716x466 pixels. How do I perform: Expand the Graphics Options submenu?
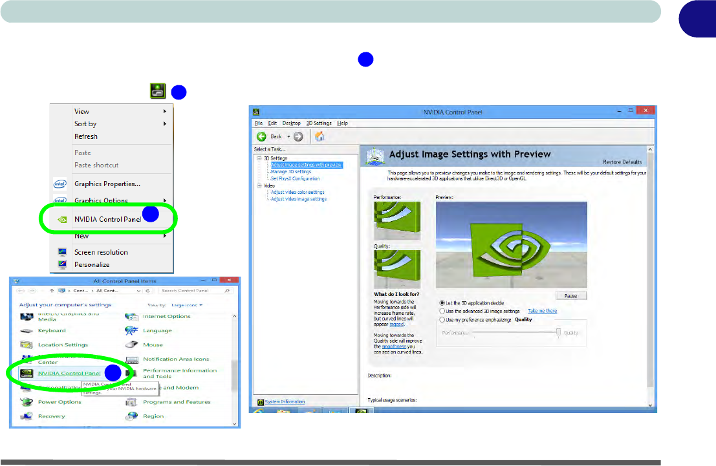click(x=165, y=200)
